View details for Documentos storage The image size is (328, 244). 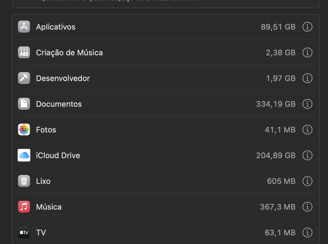[307, 104]
